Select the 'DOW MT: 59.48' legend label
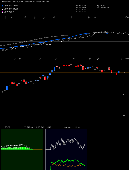The image size is (129, 170). pos(11,9)
